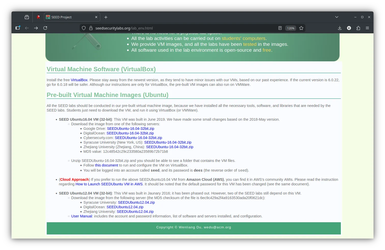Bookmark this page with star icon
Screen dimensions: 385x250
tap(301, 28)
